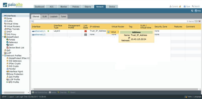Click the Override button
This screenshot has height=99, width=202.
[62, 92]
